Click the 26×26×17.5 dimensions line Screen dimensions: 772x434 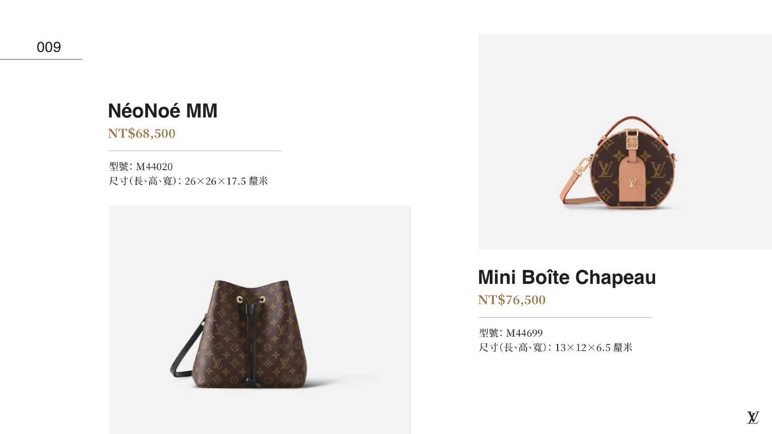[x=189, y=181]
